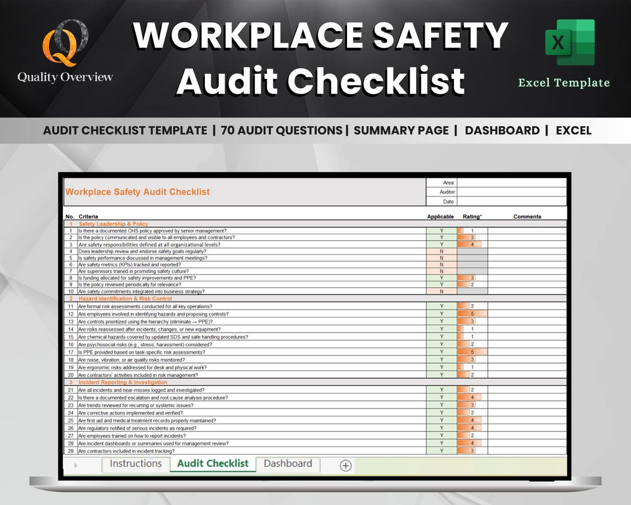Open the Instructions sheet tab
This screenshot has width=631, height=505.
pyautogui.click(x=135, y=464)
